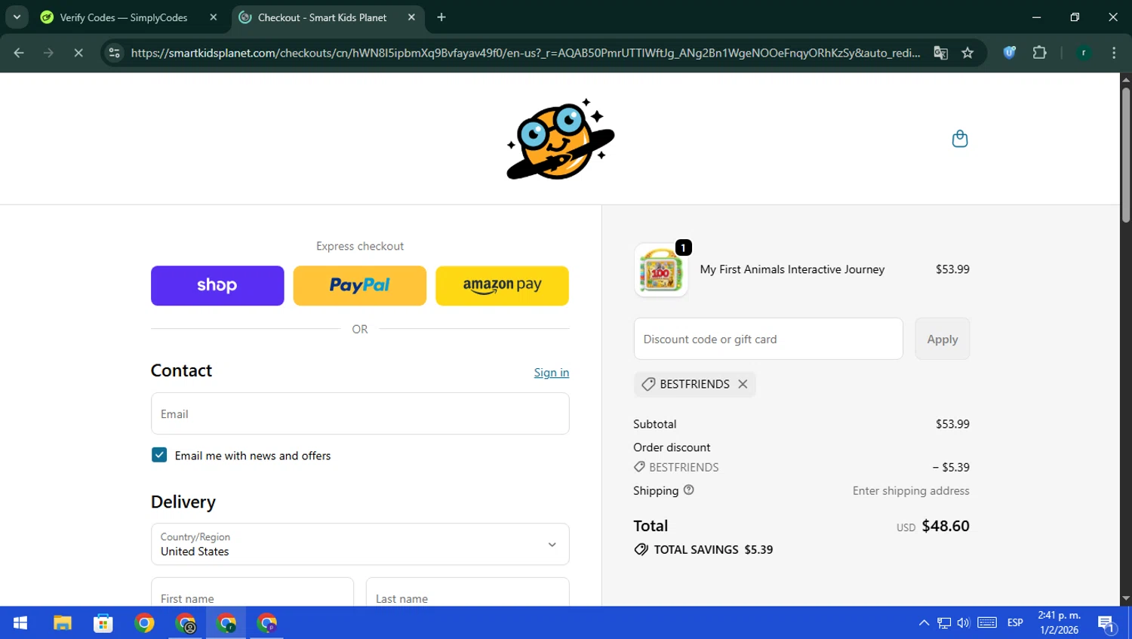1132x639 pixels.
Task: Open touch keyboard icon in system tray
Action: 987,623
